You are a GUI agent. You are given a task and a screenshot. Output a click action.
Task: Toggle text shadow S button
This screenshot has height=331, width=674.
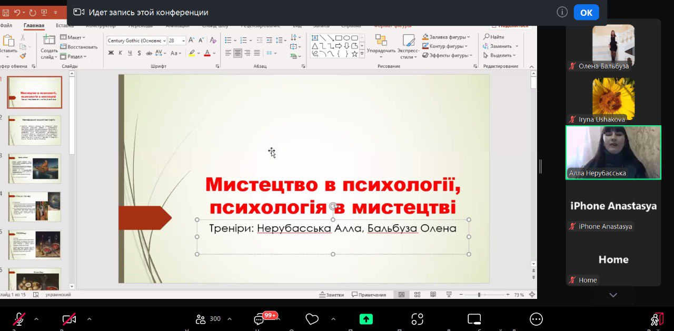[x=139, y=53]
